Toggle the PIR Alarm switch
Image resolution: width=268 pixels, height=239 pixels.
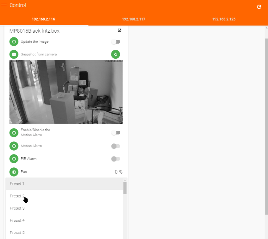pyautogui.click(x=116, y=159)
